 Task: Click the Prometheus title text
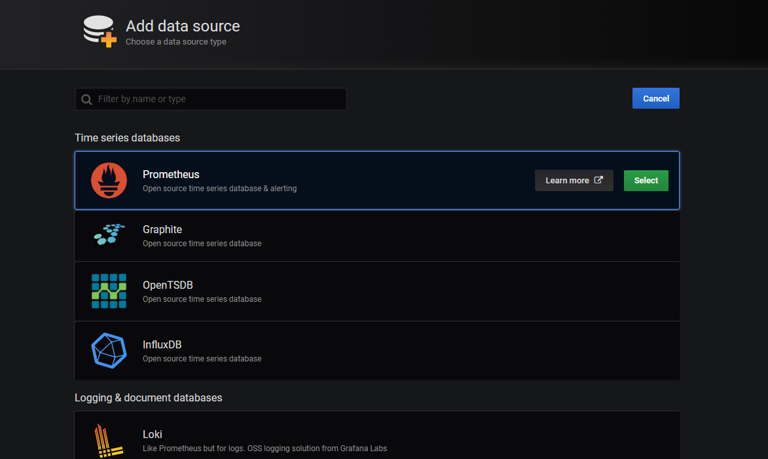171,174
